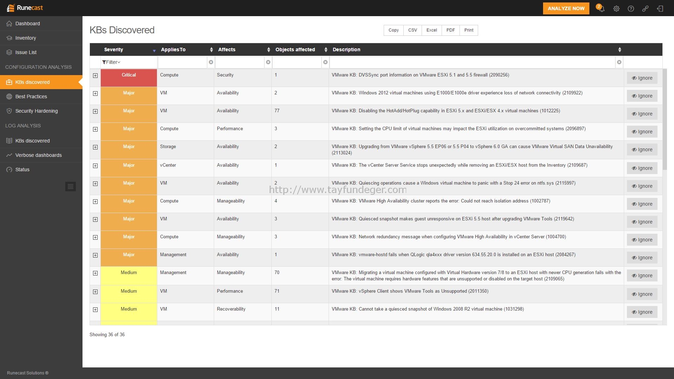
Task: Expand row for KB 2096897
Action: click(95, 129)
